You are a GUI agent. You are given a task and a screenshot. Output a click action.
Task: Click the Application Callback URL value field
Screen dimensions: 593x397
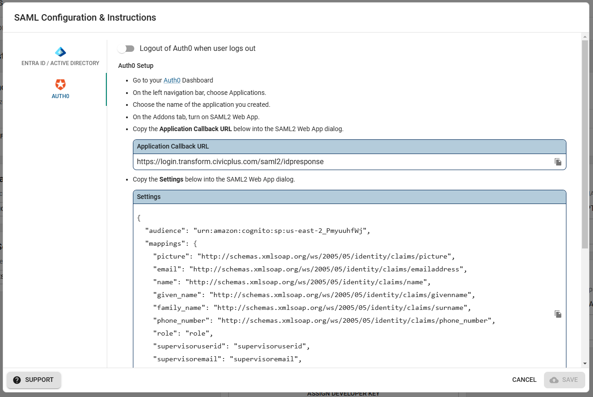(350, 162)
